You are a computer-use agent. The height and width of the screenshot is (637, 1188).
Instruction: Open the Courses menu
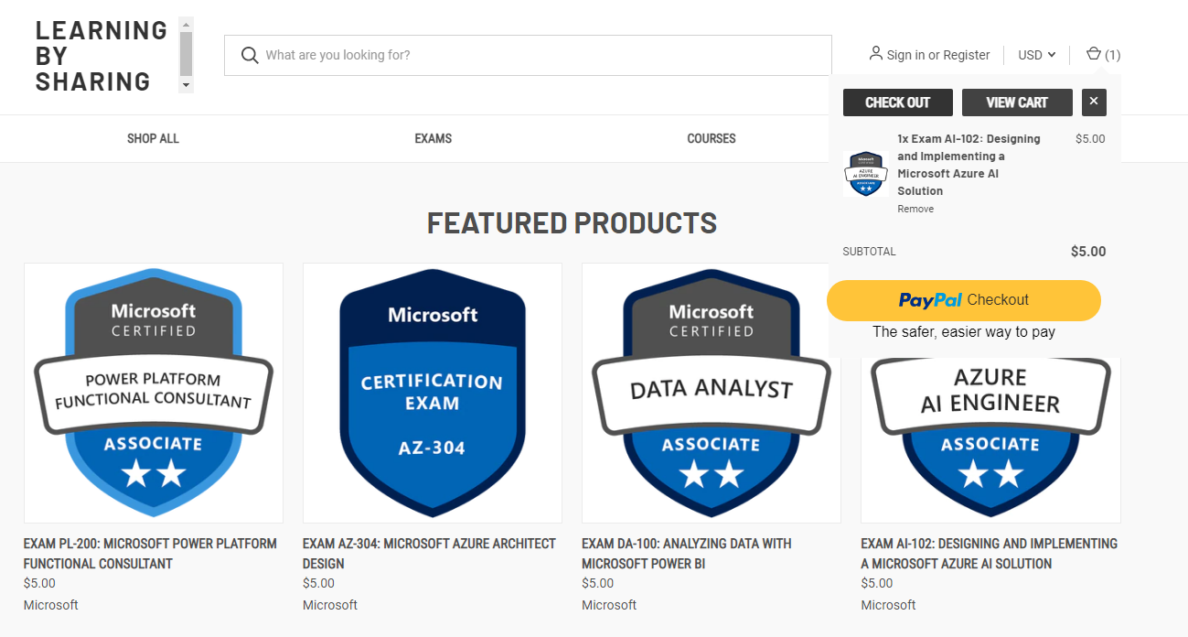pyautogui.click(x=712, y=139)
